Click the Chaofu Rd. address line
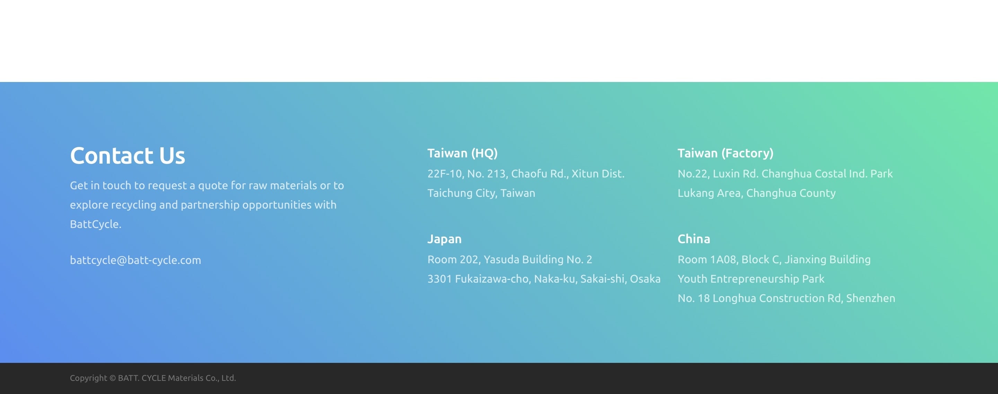This screenshot has width=998, height=394. [x=526, y=174]
